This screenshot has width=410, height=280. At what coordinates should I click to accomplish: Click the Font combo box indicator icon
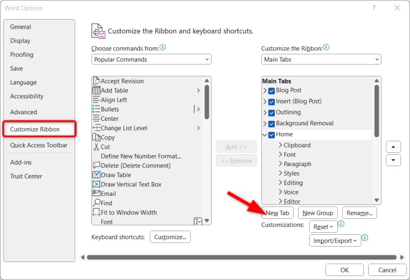(198, 221)
